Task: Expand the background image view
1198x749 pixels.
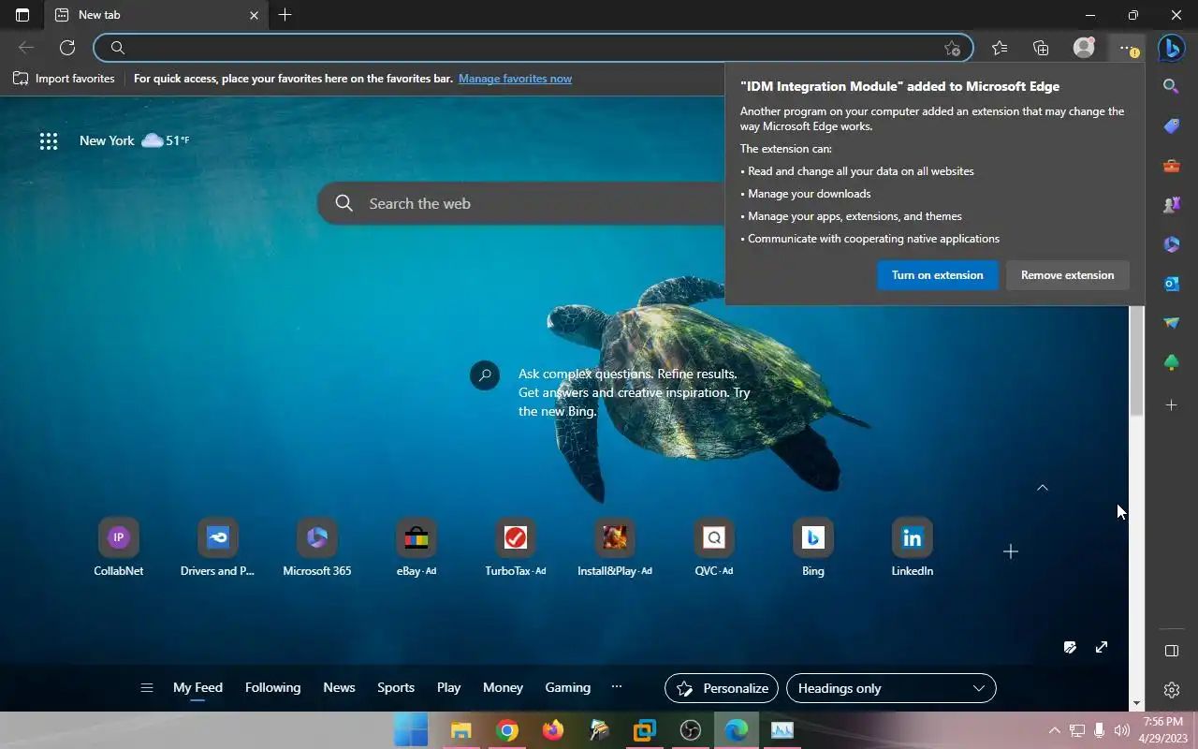Action: coord(1102,647)
